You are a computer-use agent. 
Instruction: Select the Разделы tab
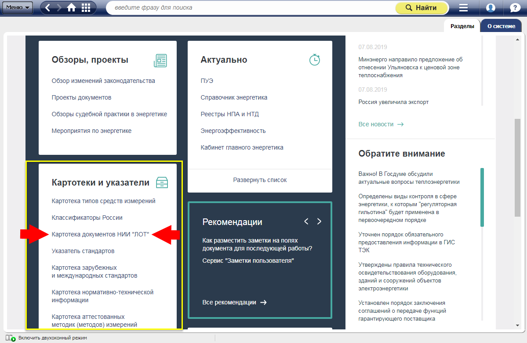tap(462, 26)
